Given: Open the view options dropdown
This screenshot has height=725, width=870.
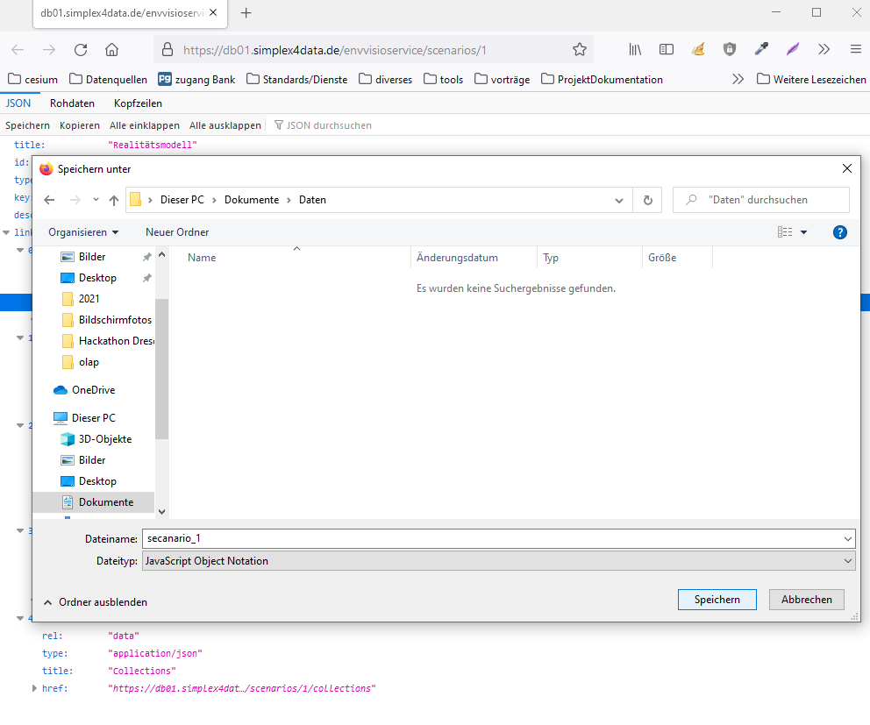Looking at the screenshot, I should coord(803,232).
